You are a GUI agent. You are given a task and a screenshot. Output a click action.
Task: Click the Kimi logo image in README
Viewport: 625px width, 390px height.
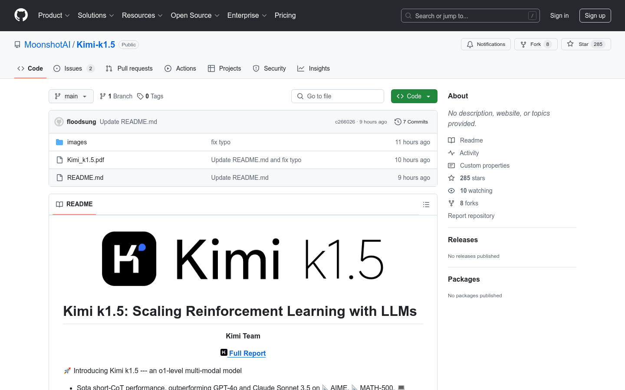243,259
